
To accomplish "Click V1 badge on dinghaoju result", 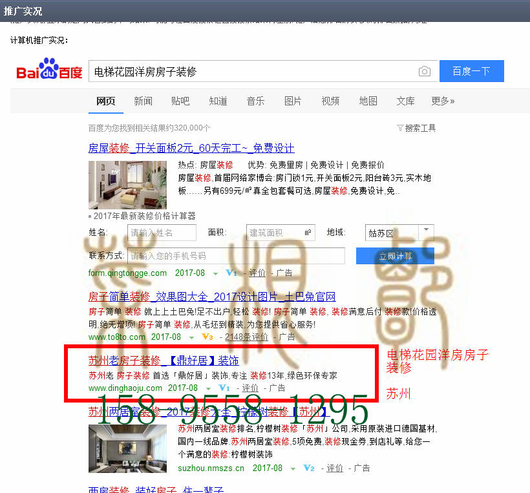I will coord(224,388).
